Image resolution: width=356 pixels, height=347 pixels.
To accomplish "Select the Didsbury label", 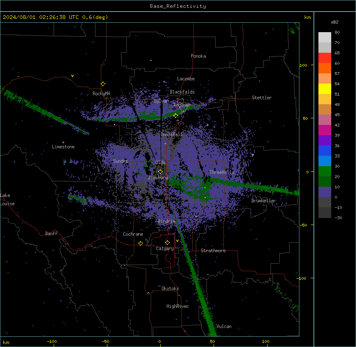I will (x=158, y=178).
